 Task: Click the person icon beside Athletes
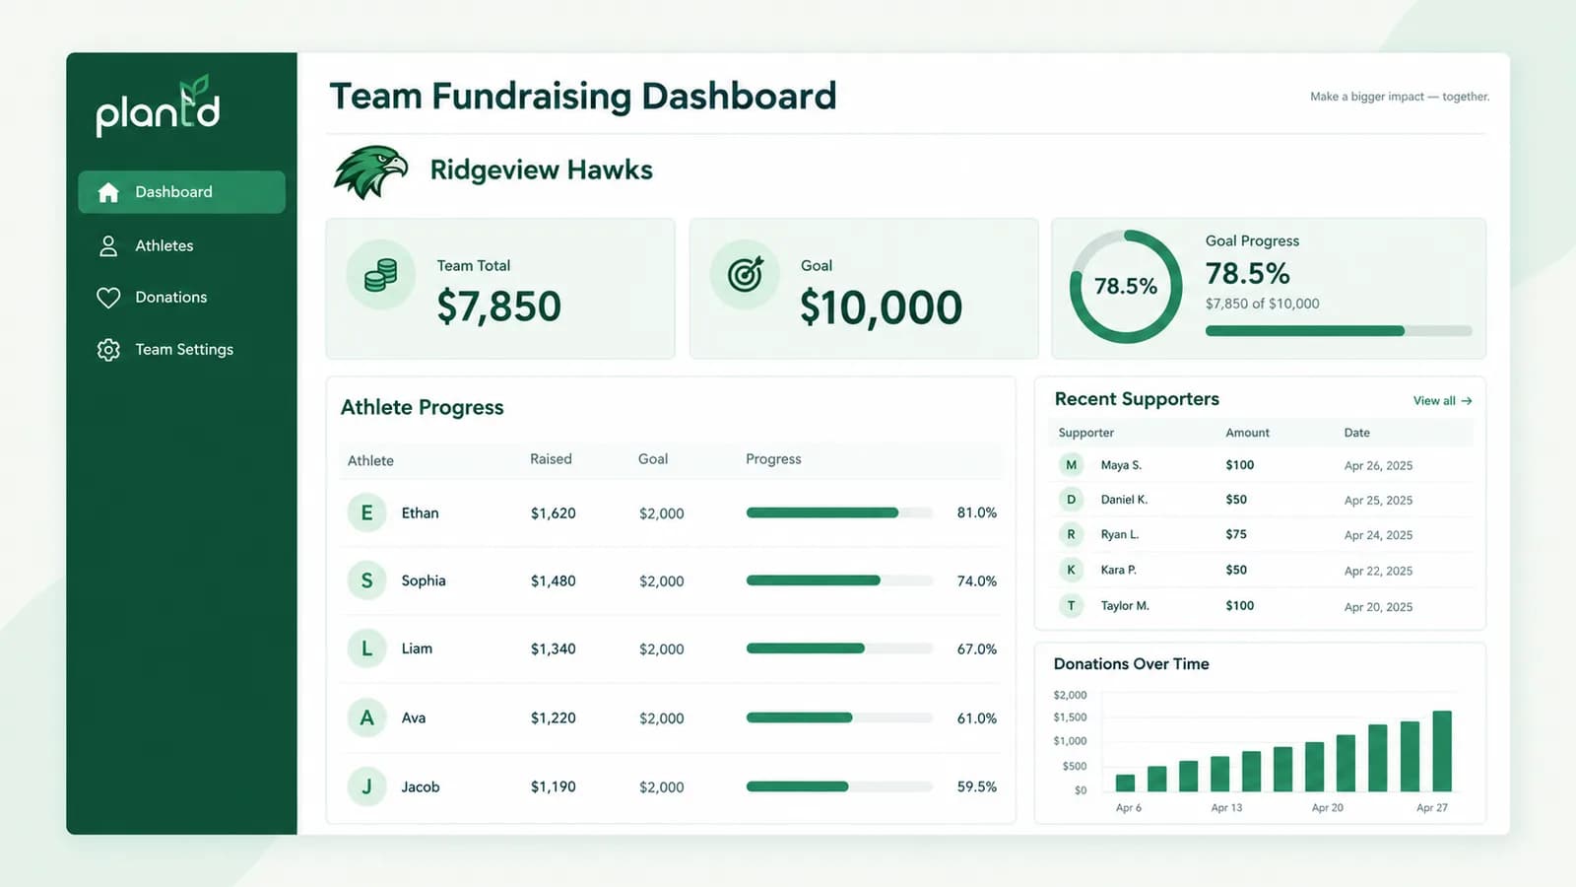coord(108,245)
